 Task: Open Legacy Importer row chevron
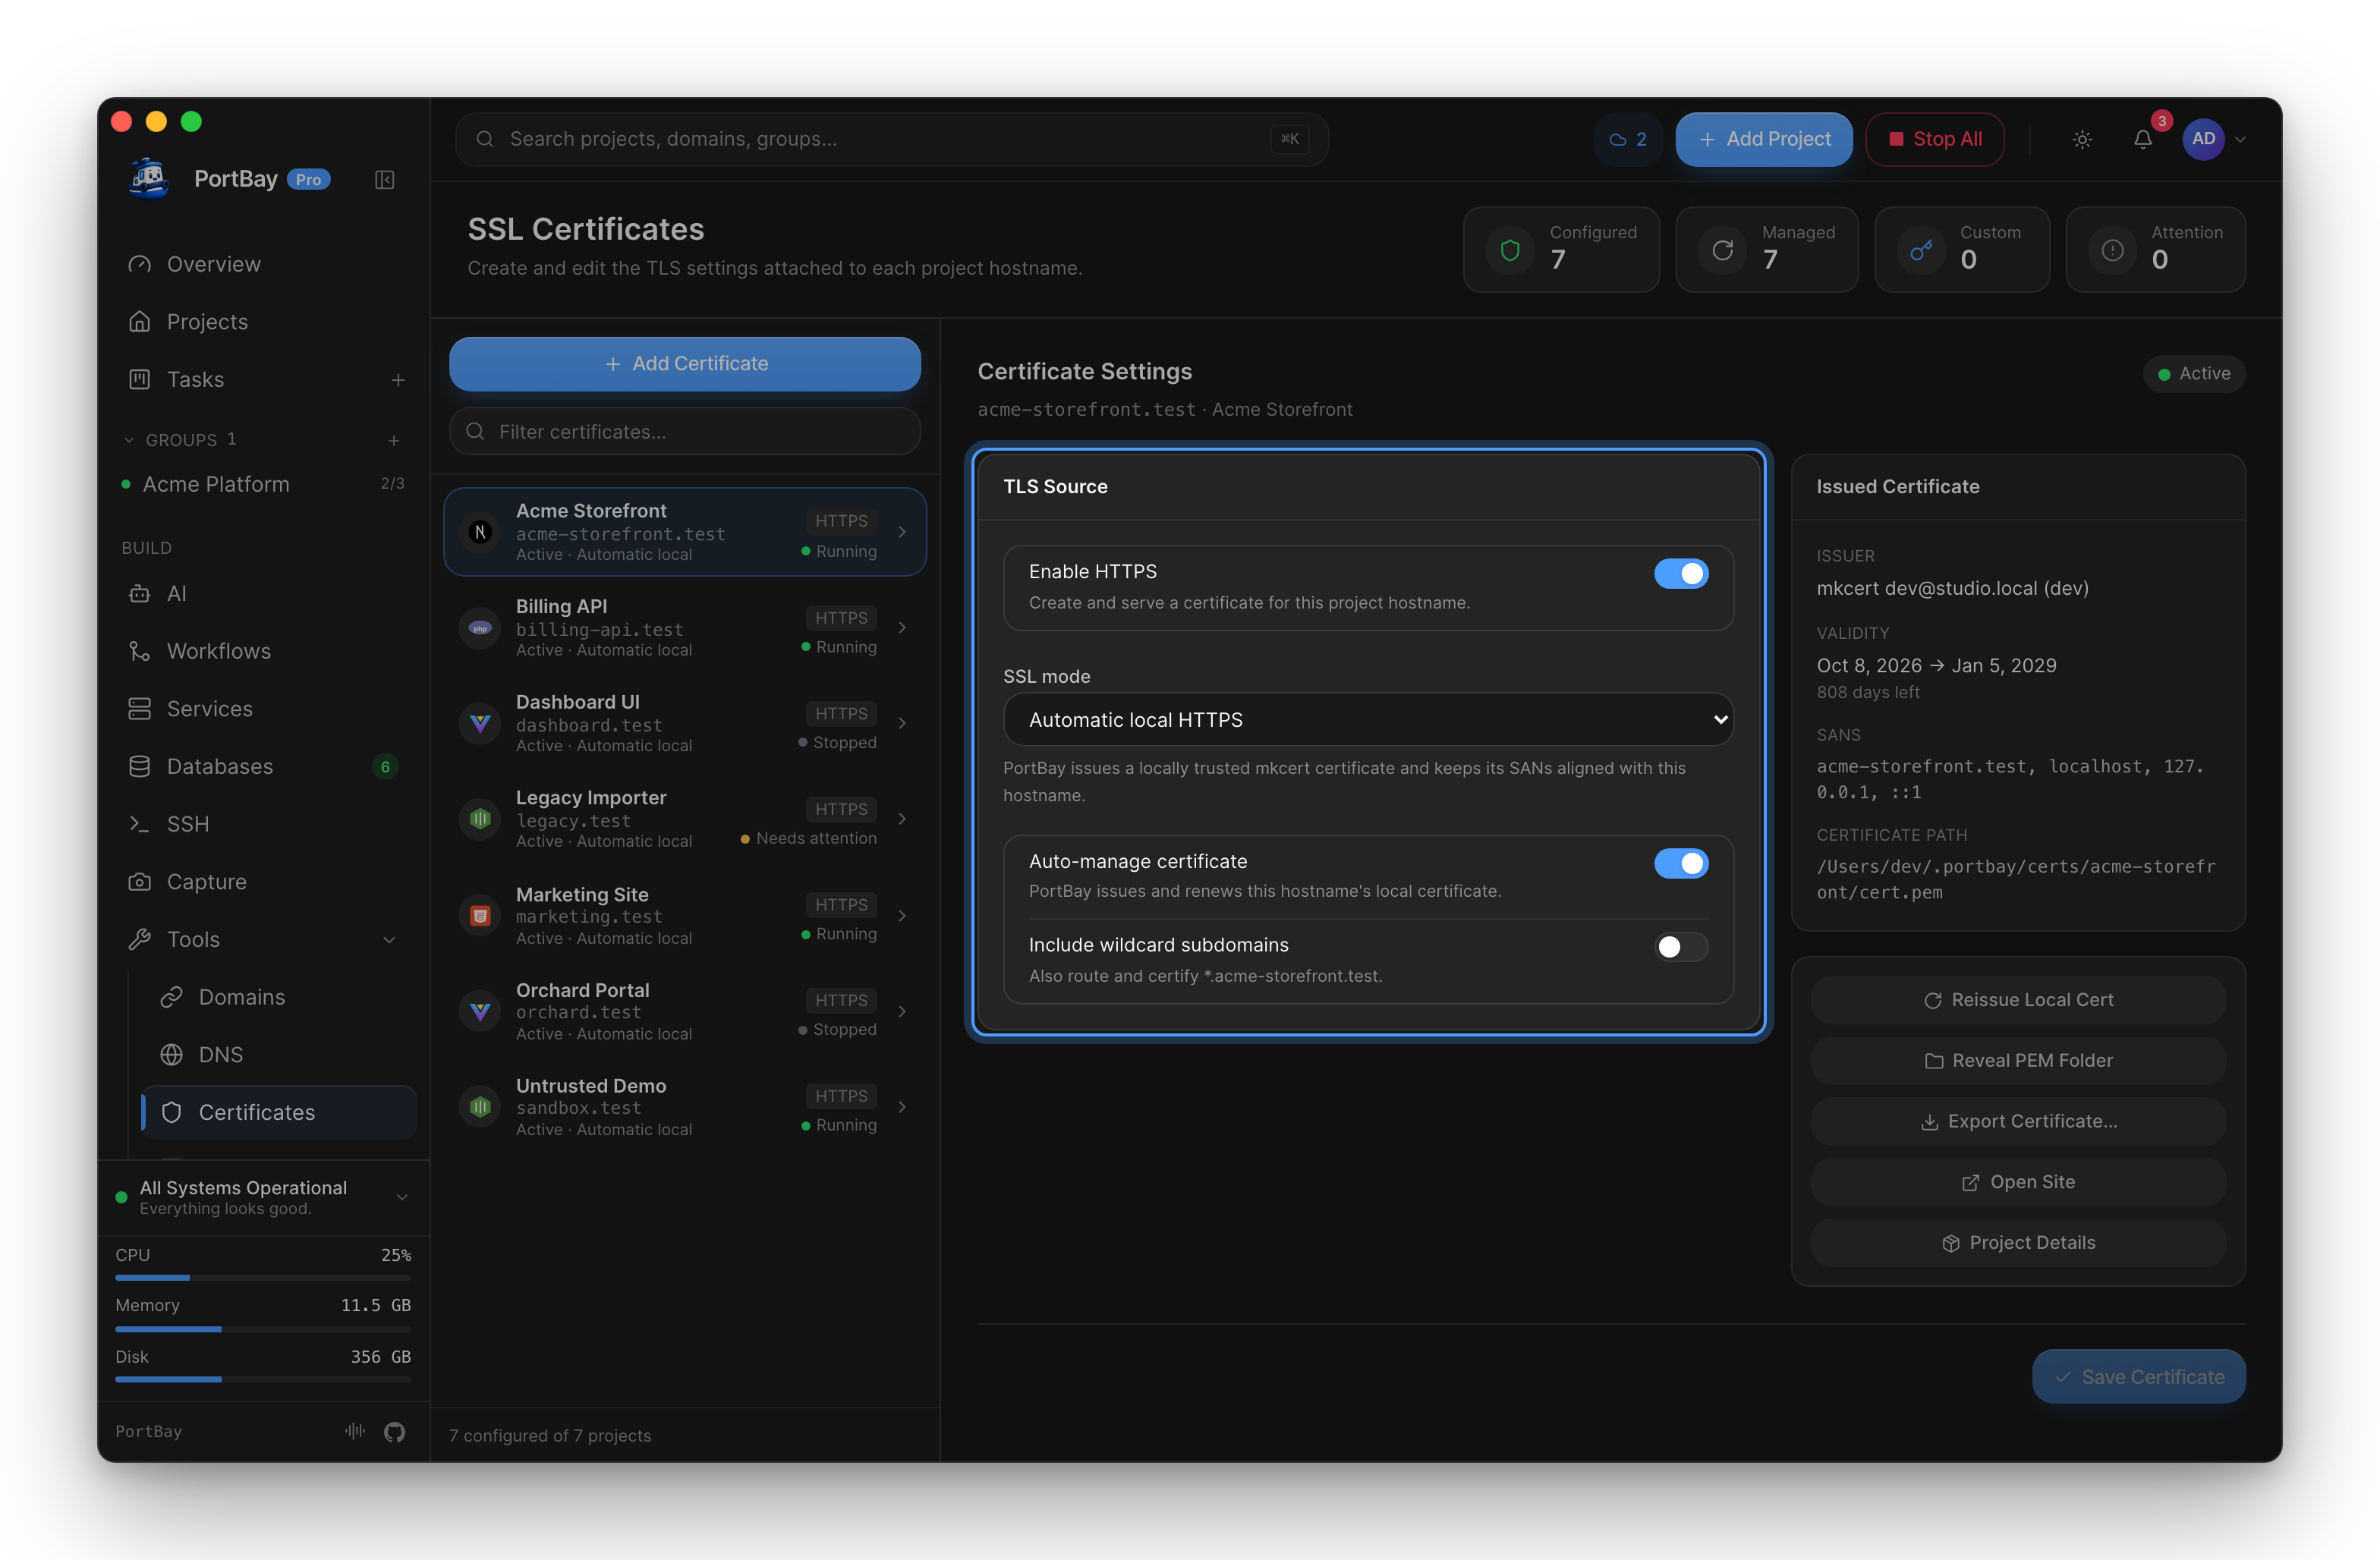pyautogui.click(x=902, y=819)
